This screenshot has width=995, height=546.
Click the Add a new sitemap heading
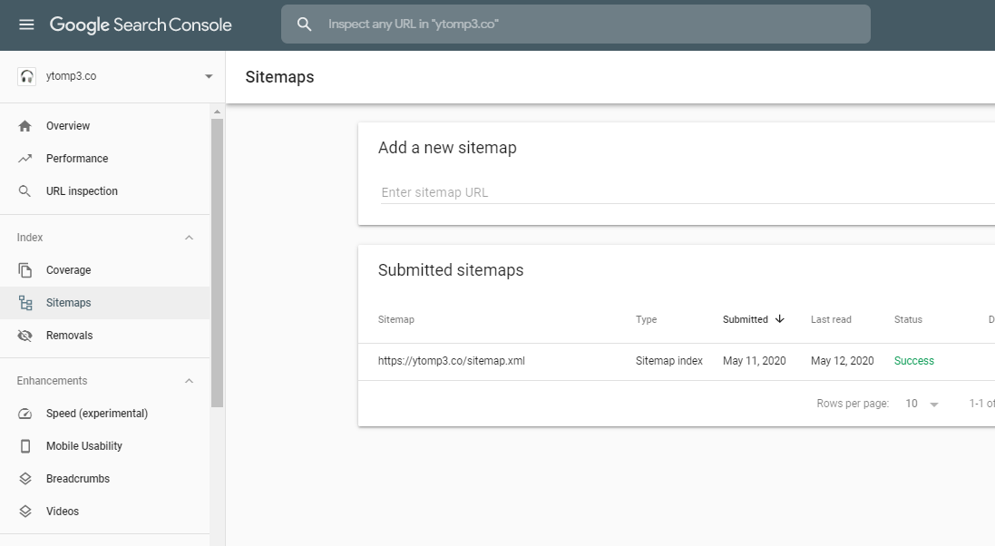[447, 148]
